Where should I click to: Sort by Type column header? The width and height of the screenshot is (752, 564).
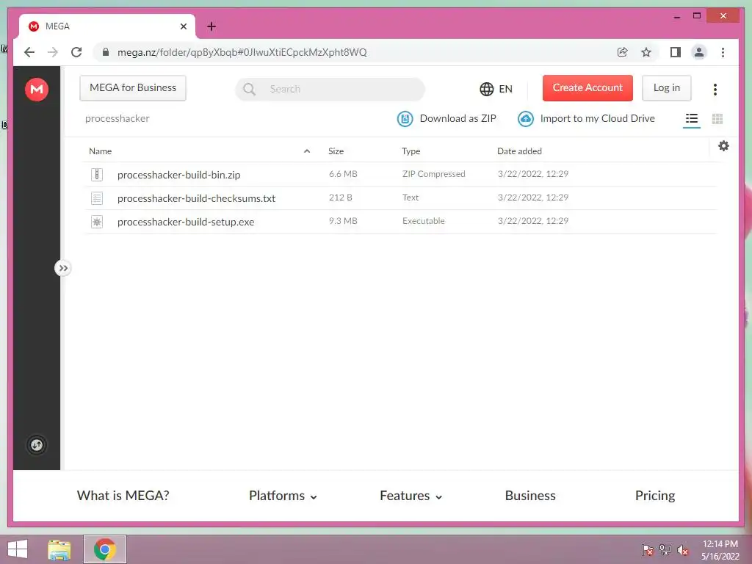click(411, 151)
